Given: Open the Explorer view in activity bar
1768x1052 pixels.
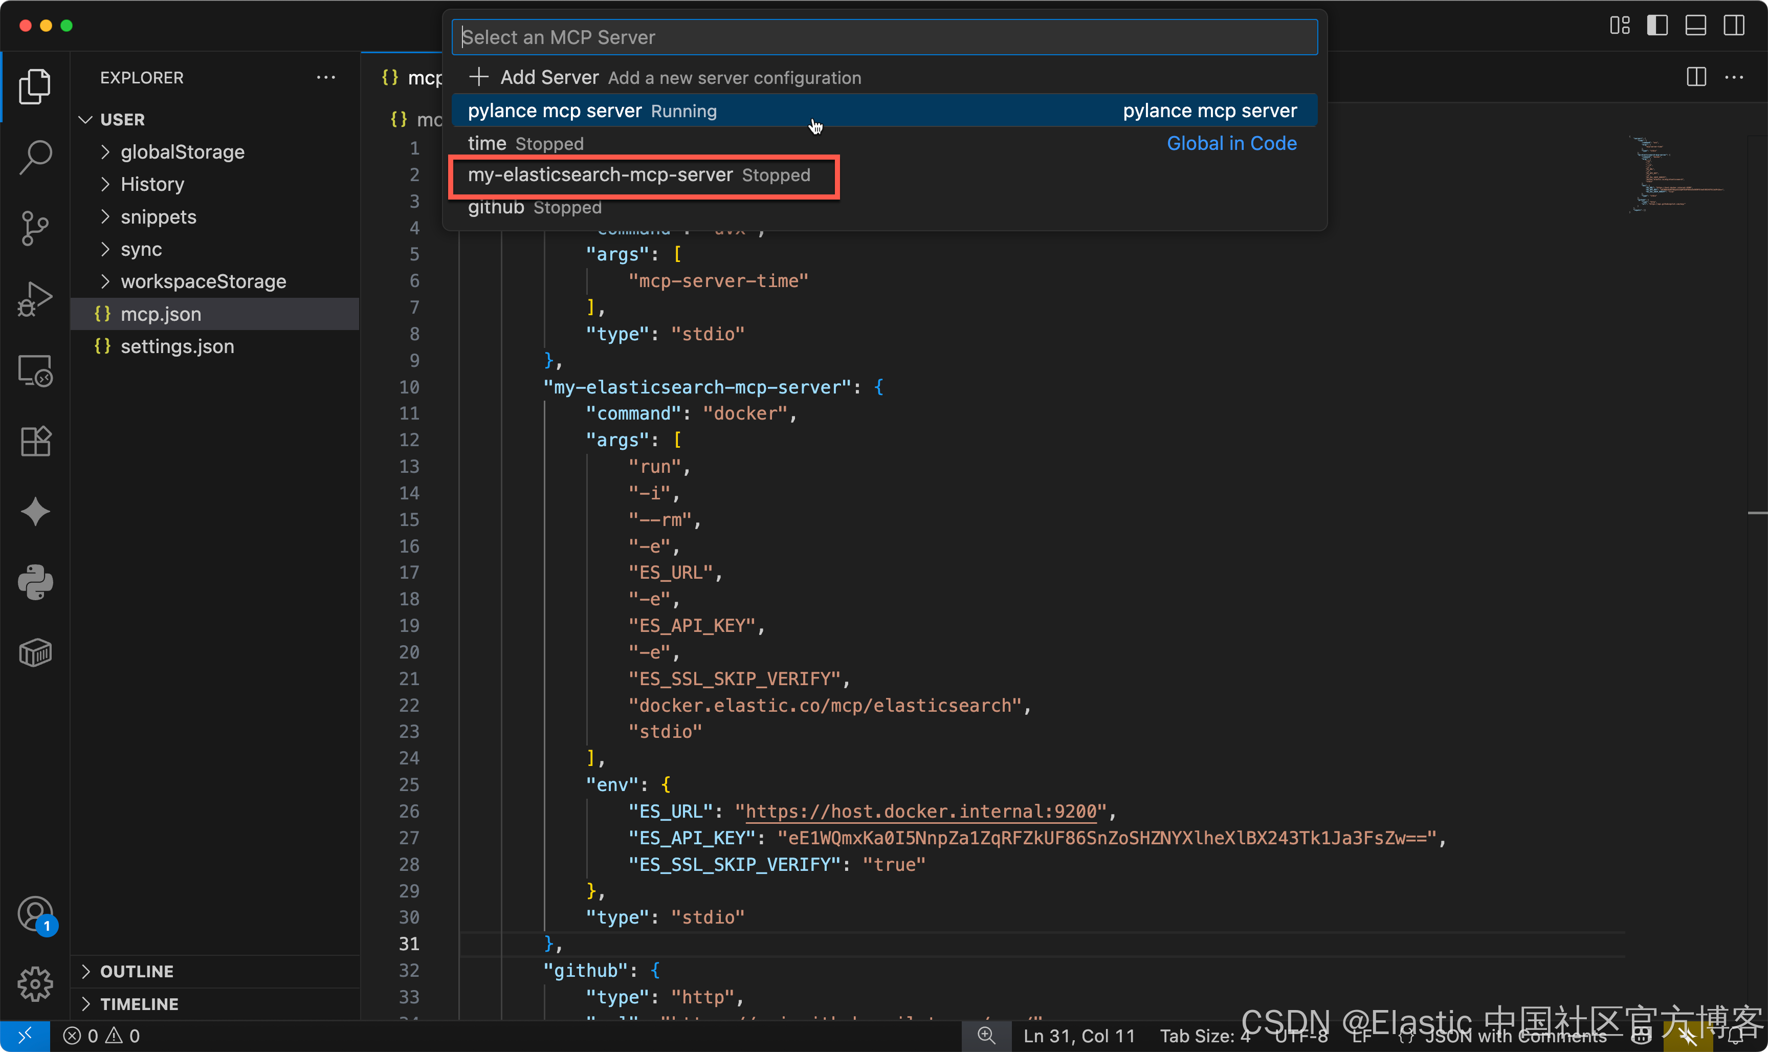Looking at the screenshot, I should pyautogui.click(x=35, y=86).
